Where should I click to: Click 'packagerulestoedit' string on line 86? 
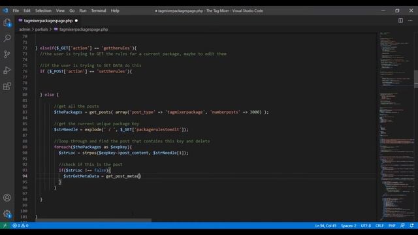tap(158, 129)
